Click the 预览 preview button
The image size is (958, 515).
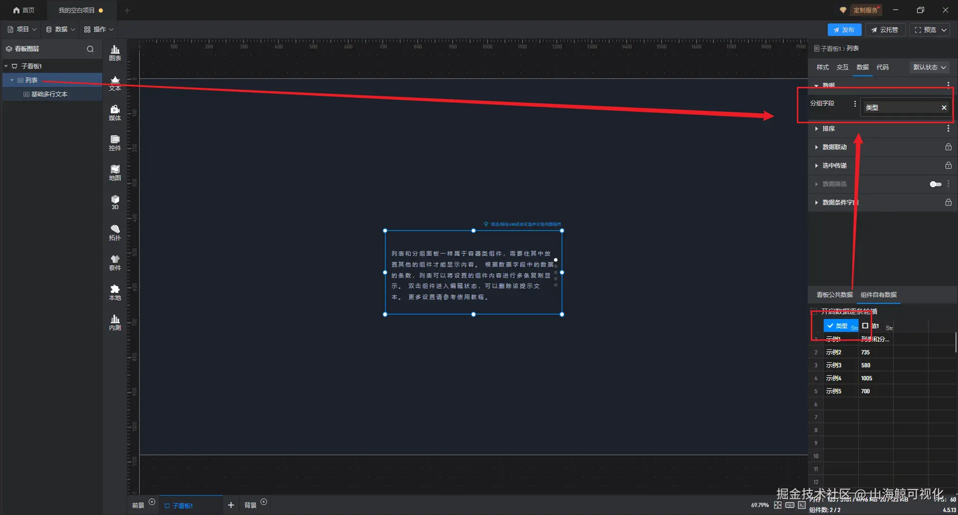tap(925, 30)
